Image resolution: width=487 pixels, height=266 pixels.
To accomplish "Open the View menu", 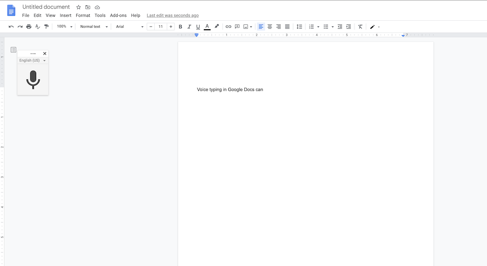I will tap(51, 15).
